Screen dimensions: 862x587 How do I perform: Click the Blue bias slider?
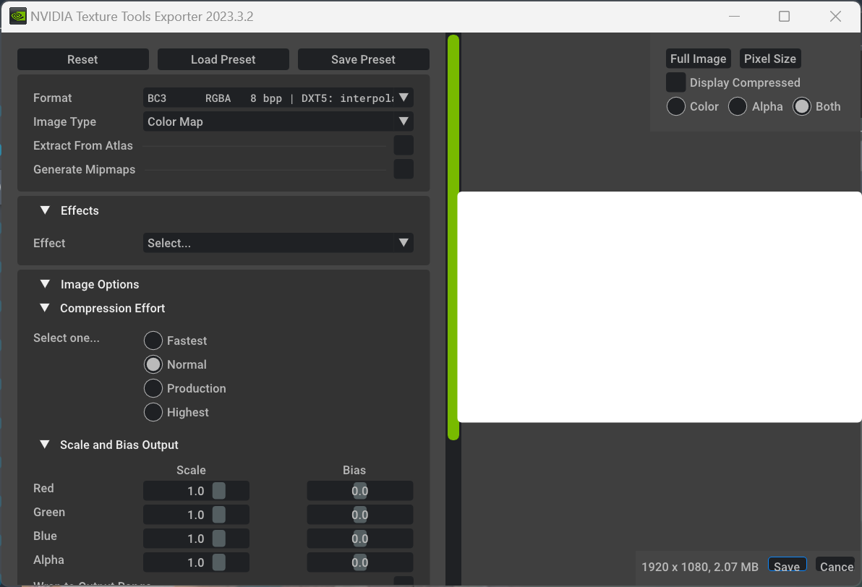(360, 539)
